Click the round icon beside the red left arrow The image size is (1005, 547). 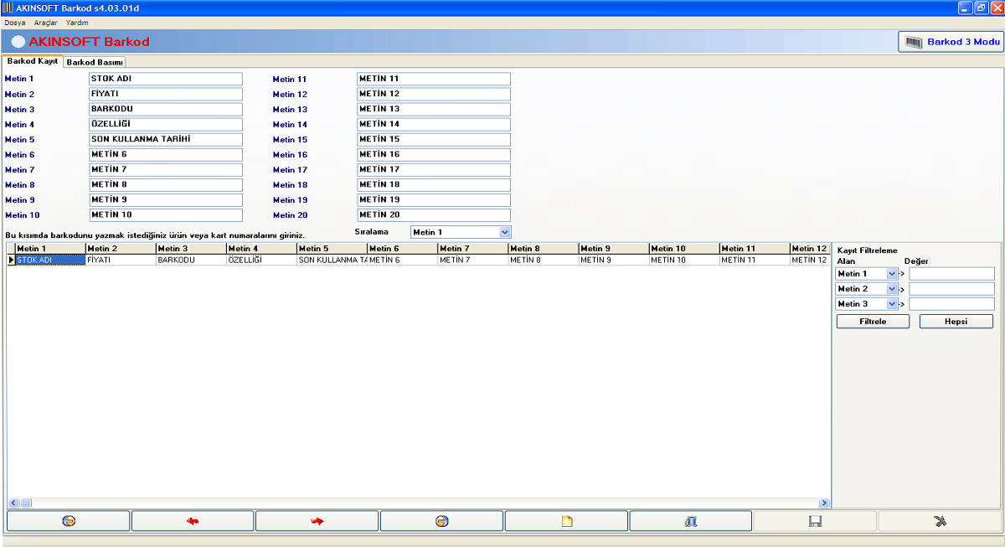point(69,521)
